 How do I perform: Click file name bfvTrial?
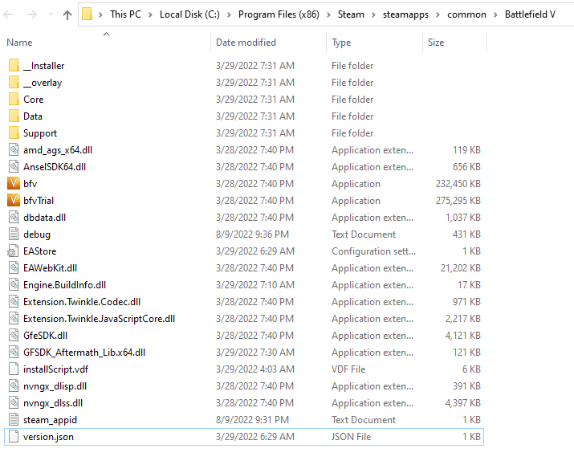39,201
